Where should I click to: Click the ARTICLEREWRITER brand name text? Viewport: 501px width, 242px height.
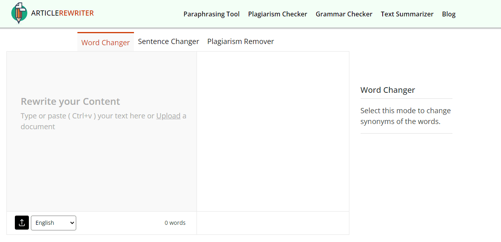62,13
